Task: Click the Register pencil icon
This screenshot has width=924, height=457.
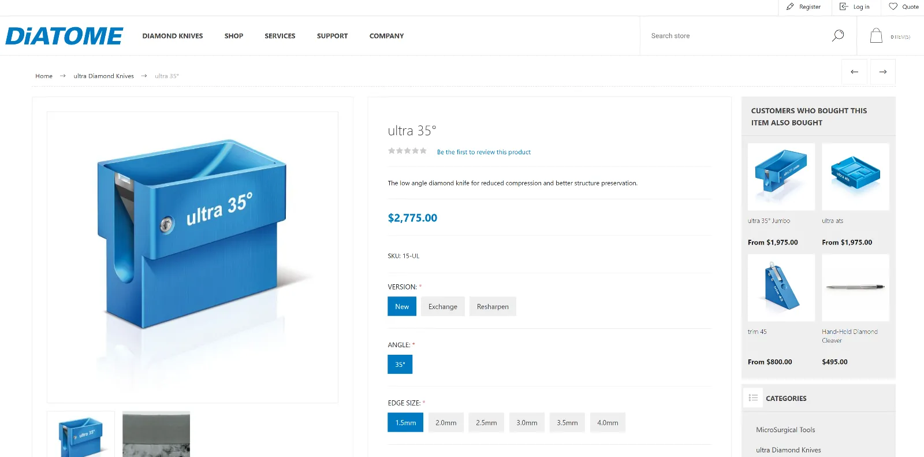Action: [x=790, y=7]
